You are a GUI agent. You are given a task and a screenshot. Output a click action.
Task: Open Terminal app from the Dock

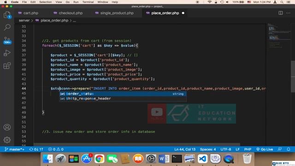[177, 159]
